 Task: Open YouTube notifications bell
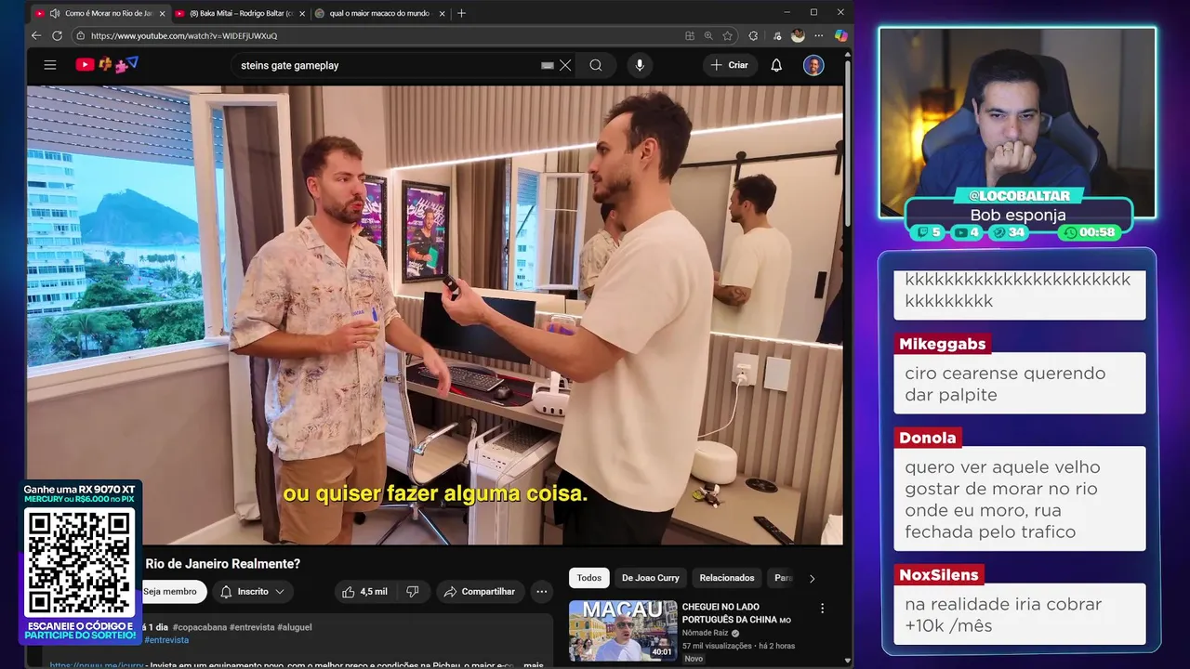776,65
